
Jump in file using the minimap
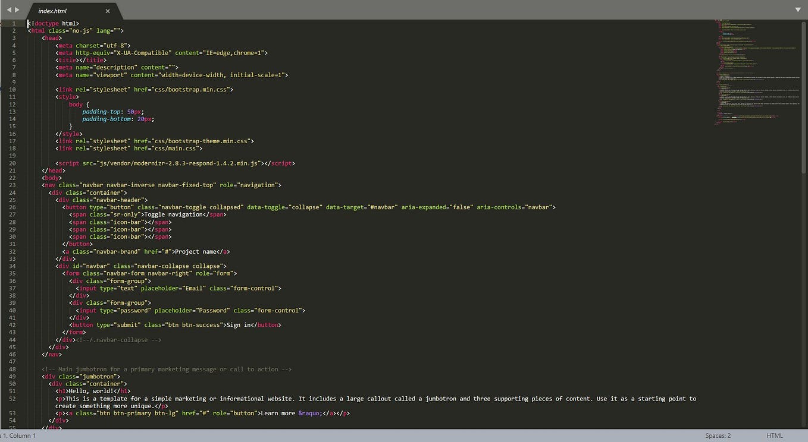click(x=756, y=71)
